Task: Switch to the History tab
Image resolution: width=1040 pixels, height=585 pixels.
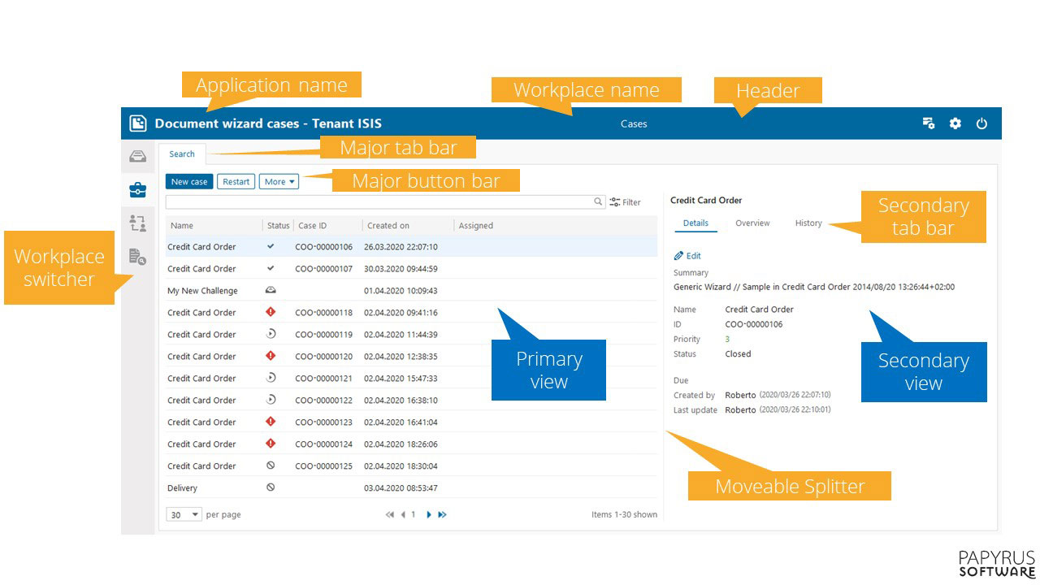Action: 808,223
